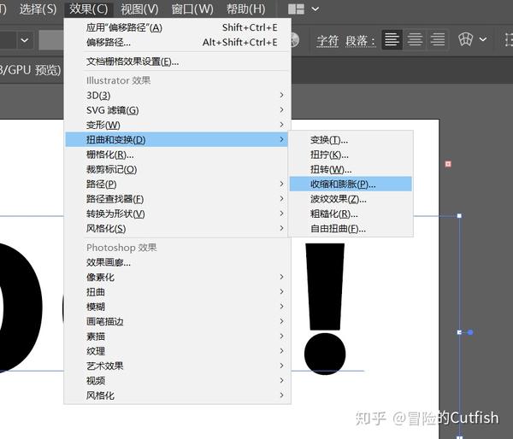
Task: Open the dropdown arrow at control bar left
Action: pyautogui.click(x=25, y=40)
